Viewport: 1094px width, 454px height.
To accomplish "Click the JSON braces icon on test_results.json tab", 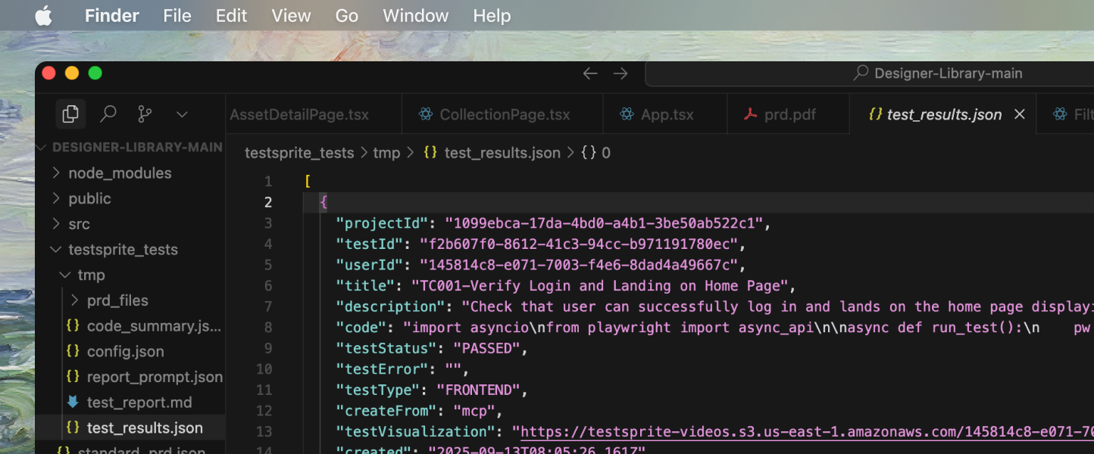I will tap(875, 114).
